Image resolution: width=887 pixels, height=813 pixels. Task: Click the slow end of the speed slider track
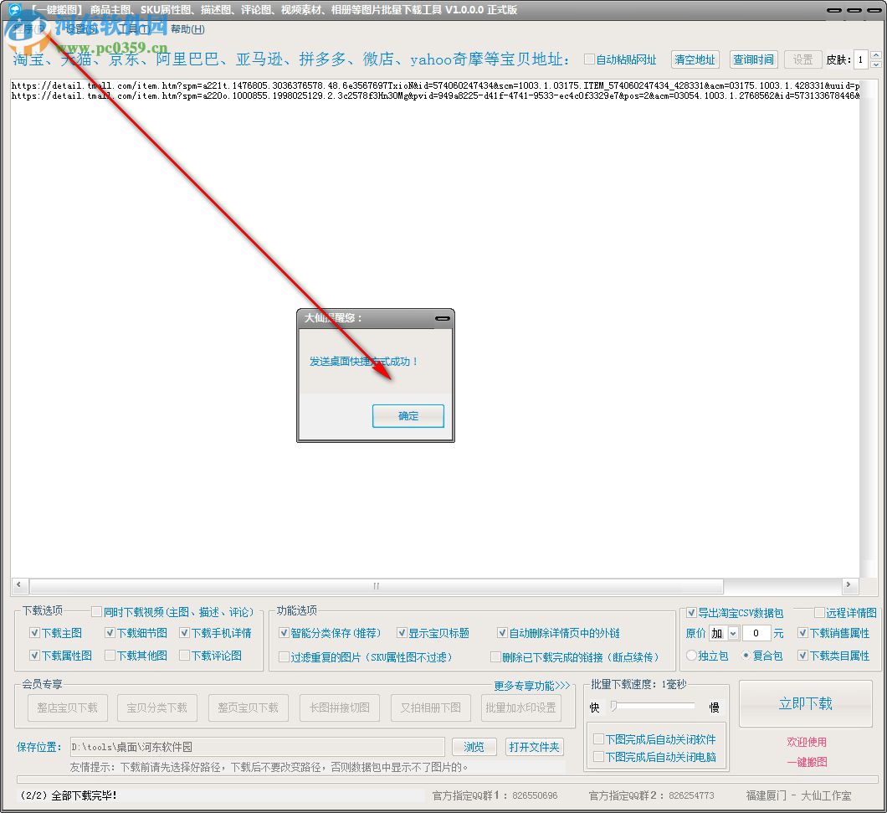click(691, 706)
